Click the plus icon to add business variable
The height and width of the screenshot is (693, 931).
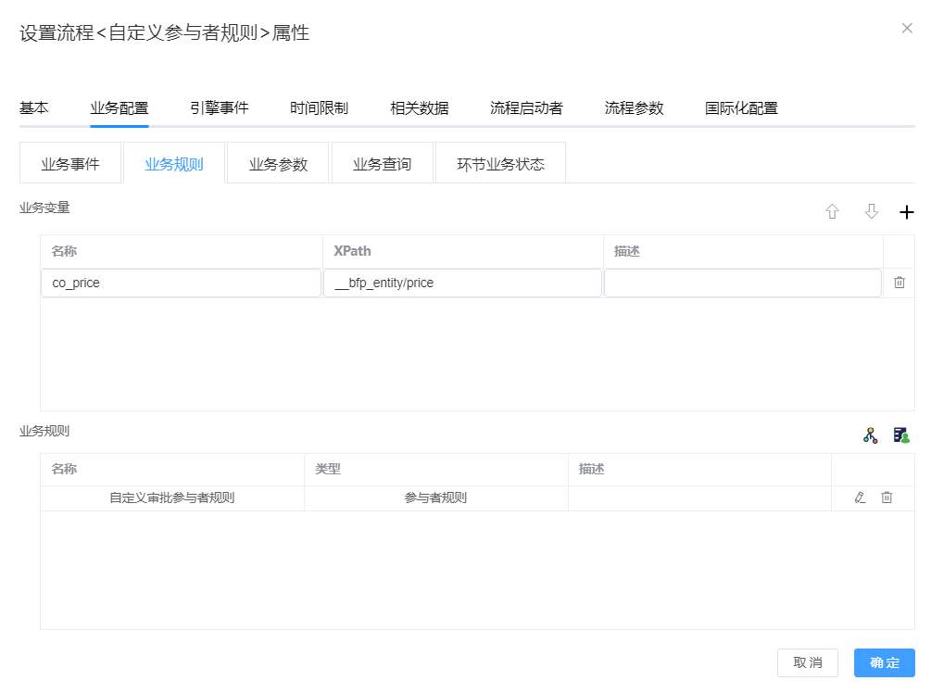tap(906, 212)
